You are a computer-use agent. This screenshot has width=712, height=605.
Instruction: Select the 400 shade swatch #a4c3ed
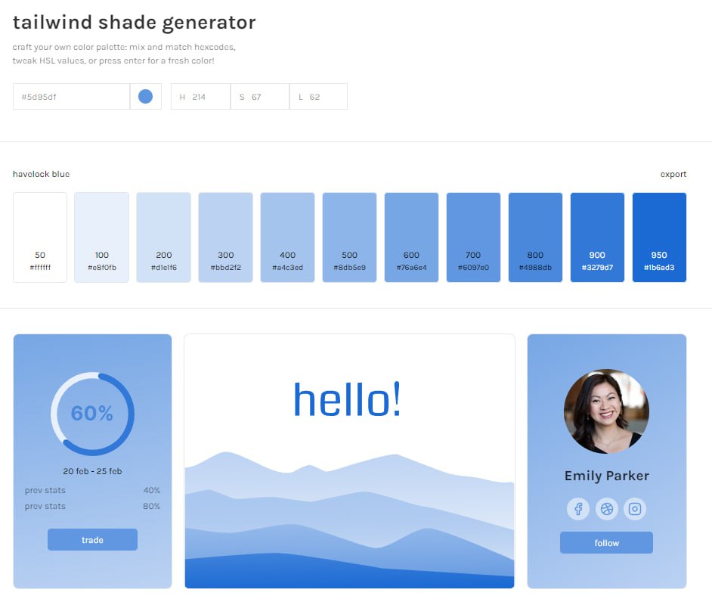(287, 237)
